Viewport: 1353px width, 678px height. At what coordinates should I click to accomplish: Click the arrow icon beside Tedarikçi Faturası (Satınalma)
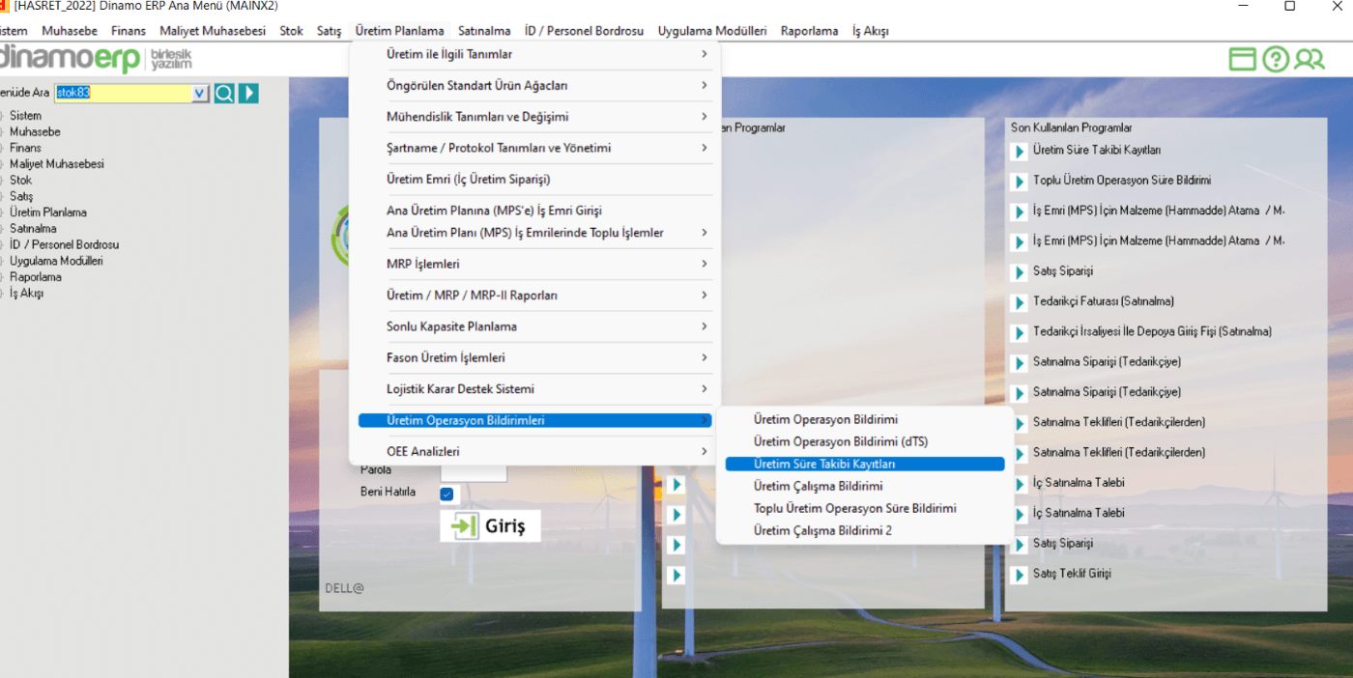(x=1019, y=302)
